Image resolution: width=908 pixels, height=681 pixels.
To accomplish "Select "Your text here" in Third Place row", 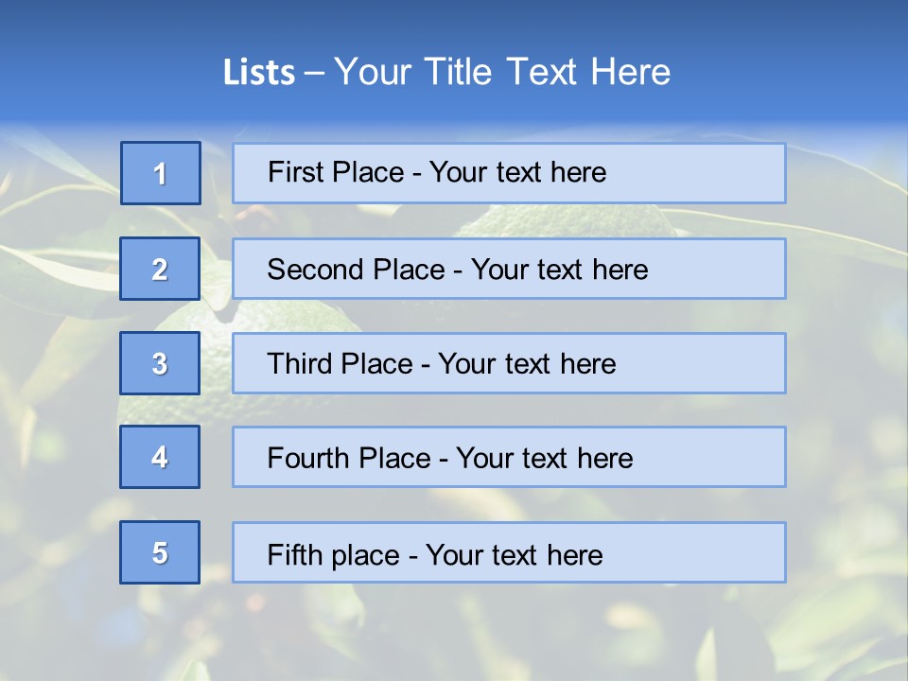I will [527, 364].
